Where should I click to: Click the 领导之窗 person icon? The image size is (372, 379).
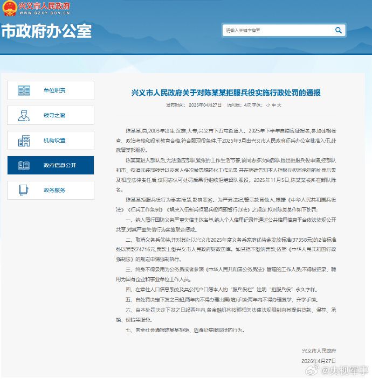24,115
